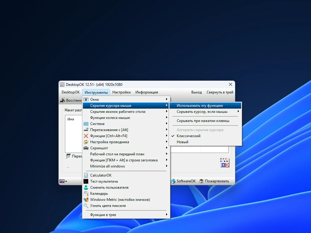Screen dimensions: 311x233
Task: Click the Календарь calendar icon
Action: click(x=86, y=194)
